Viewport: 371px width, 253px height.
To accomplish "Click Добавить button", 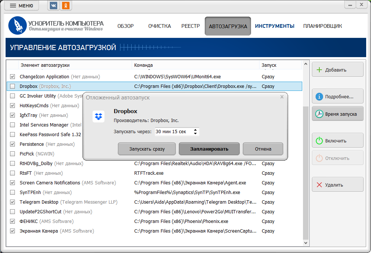I will point(338,70).
